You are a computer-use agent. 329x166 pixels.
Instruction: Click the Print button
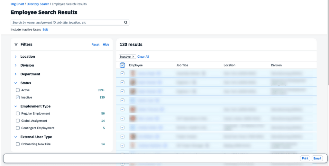coord(305,158)
